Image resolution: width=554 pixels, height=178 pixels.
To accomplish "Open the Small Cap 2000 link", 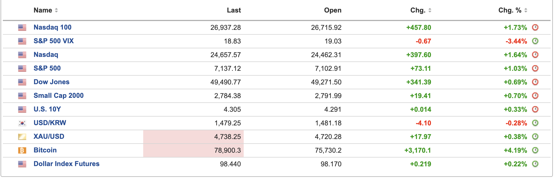I will pyautogui.click(x=58, y=96).
